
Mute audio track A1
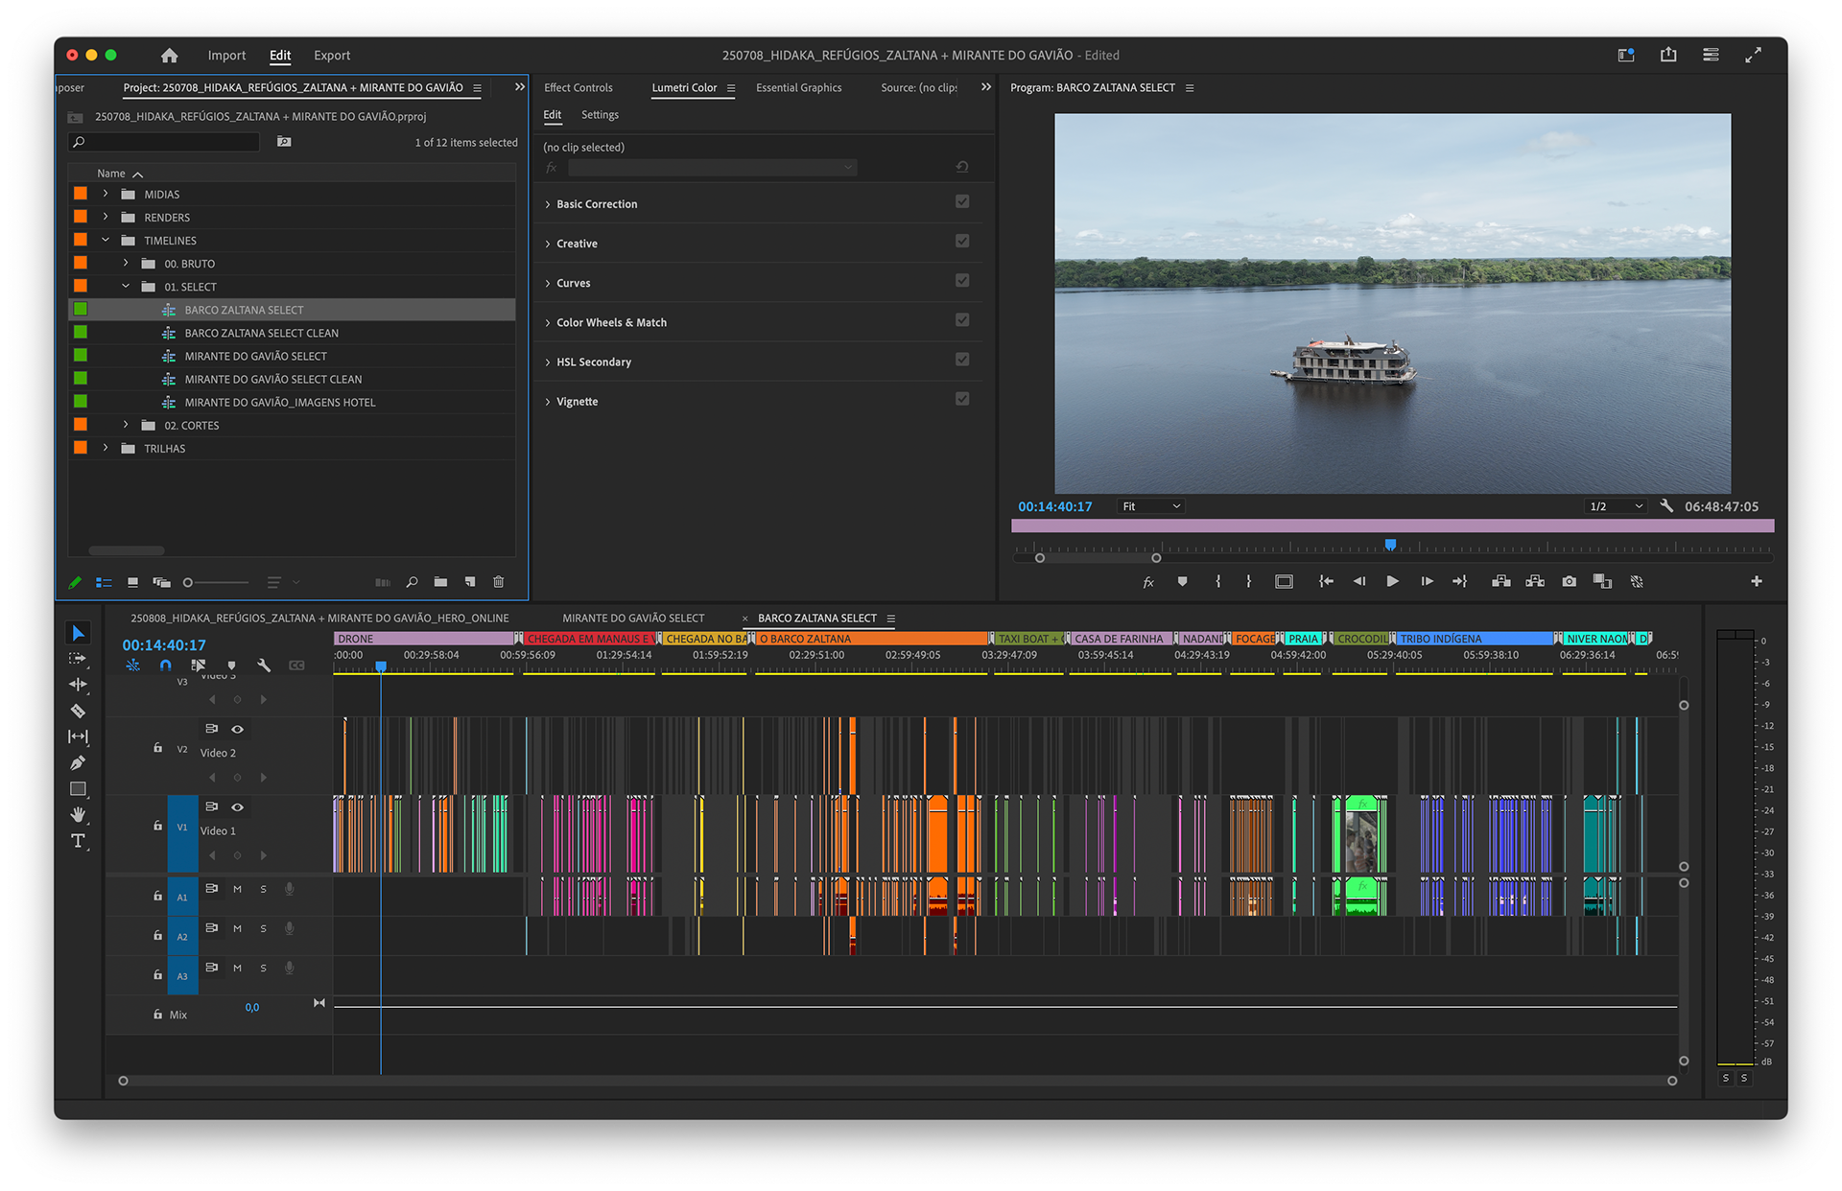[237, 889]
